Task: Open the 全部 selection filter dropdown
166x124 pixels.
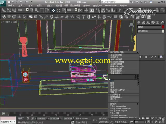Action: click(x=27, y=10)
